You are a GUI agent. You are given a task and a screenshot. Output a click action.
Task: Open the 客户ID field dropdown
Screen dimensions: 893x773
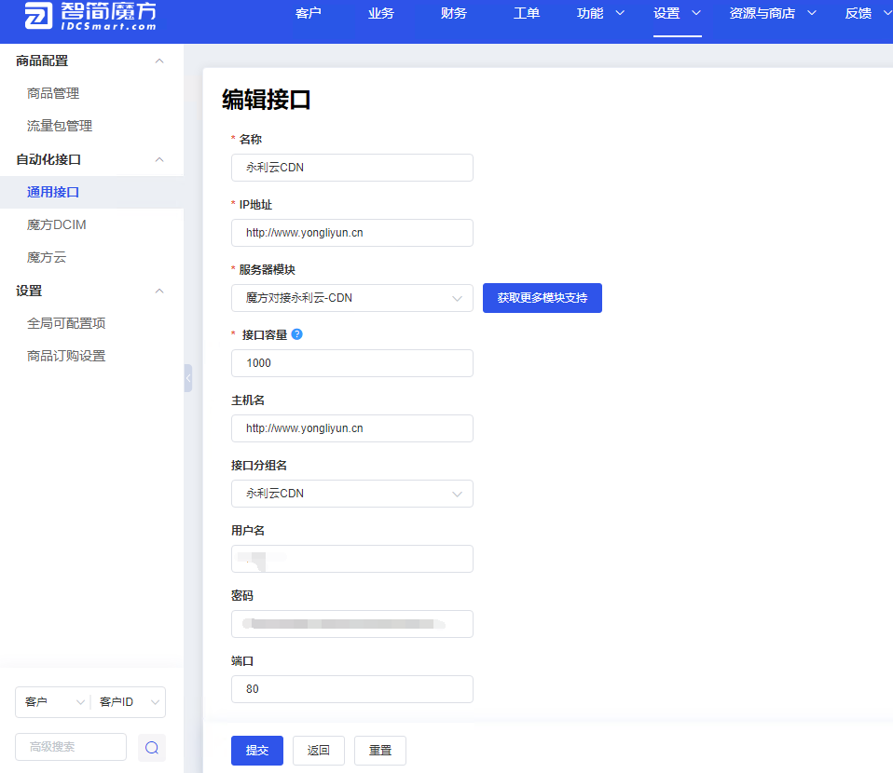pos(129,702)
